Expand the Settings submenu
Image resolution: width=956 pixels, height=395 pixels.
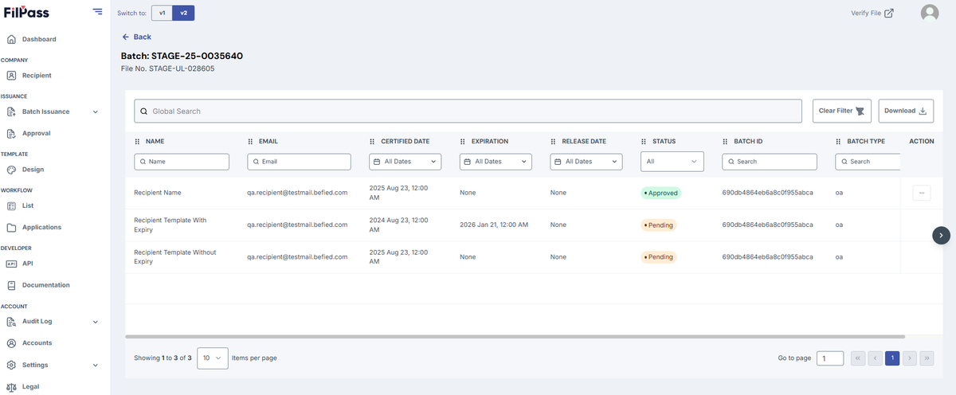(x=96, y=366)
